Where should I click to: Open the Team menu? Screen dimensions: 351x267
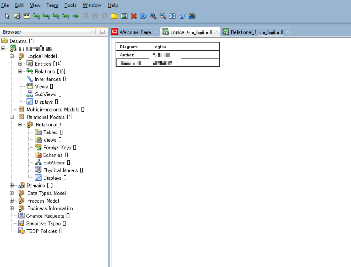click(x=52, y=5)
